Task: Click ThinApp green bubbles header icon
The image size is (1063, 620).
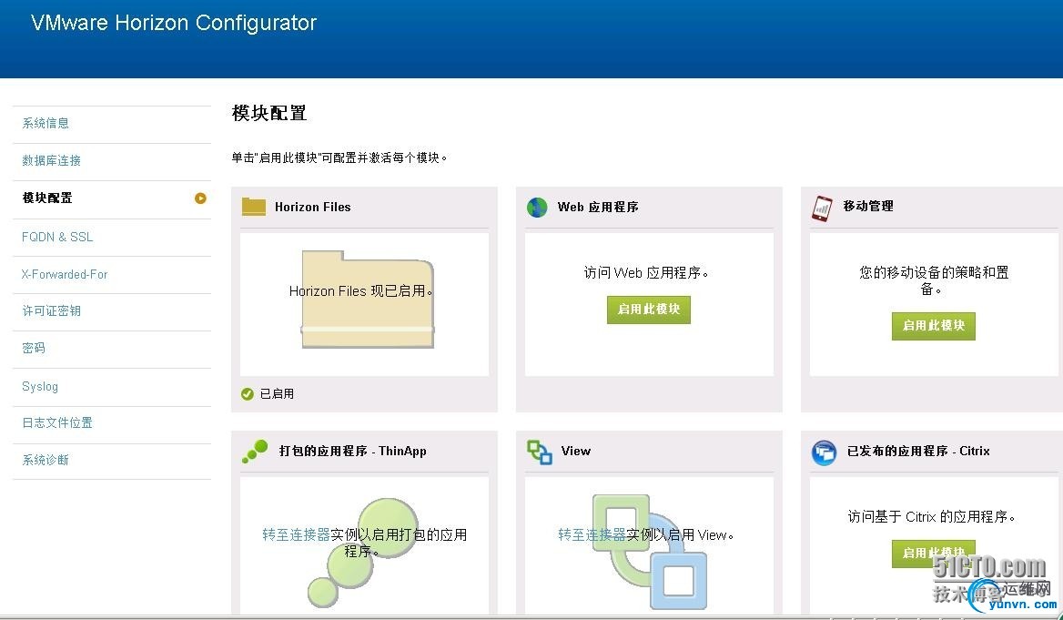Action: (255, 451)
